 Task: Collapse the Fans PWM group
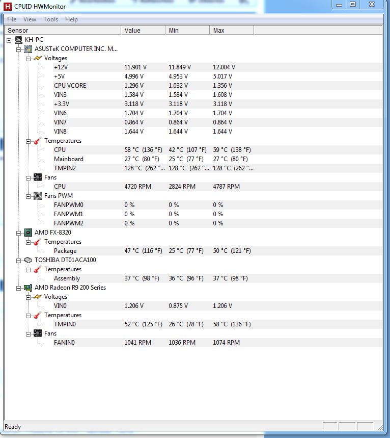(x=28, y=197)
